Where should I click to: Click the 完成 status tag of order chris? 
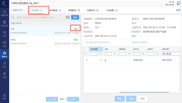76,40
